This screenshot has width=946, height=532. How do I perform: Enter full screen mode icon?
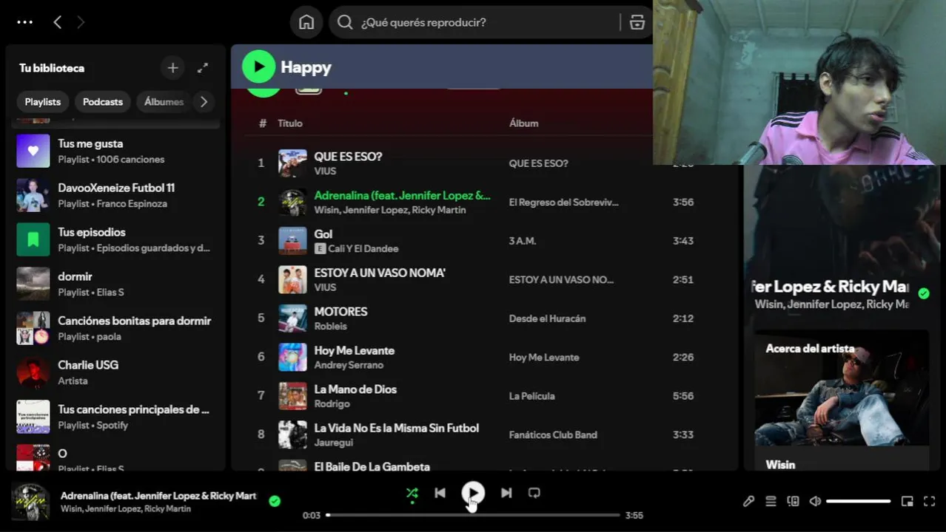pos(930,501)
